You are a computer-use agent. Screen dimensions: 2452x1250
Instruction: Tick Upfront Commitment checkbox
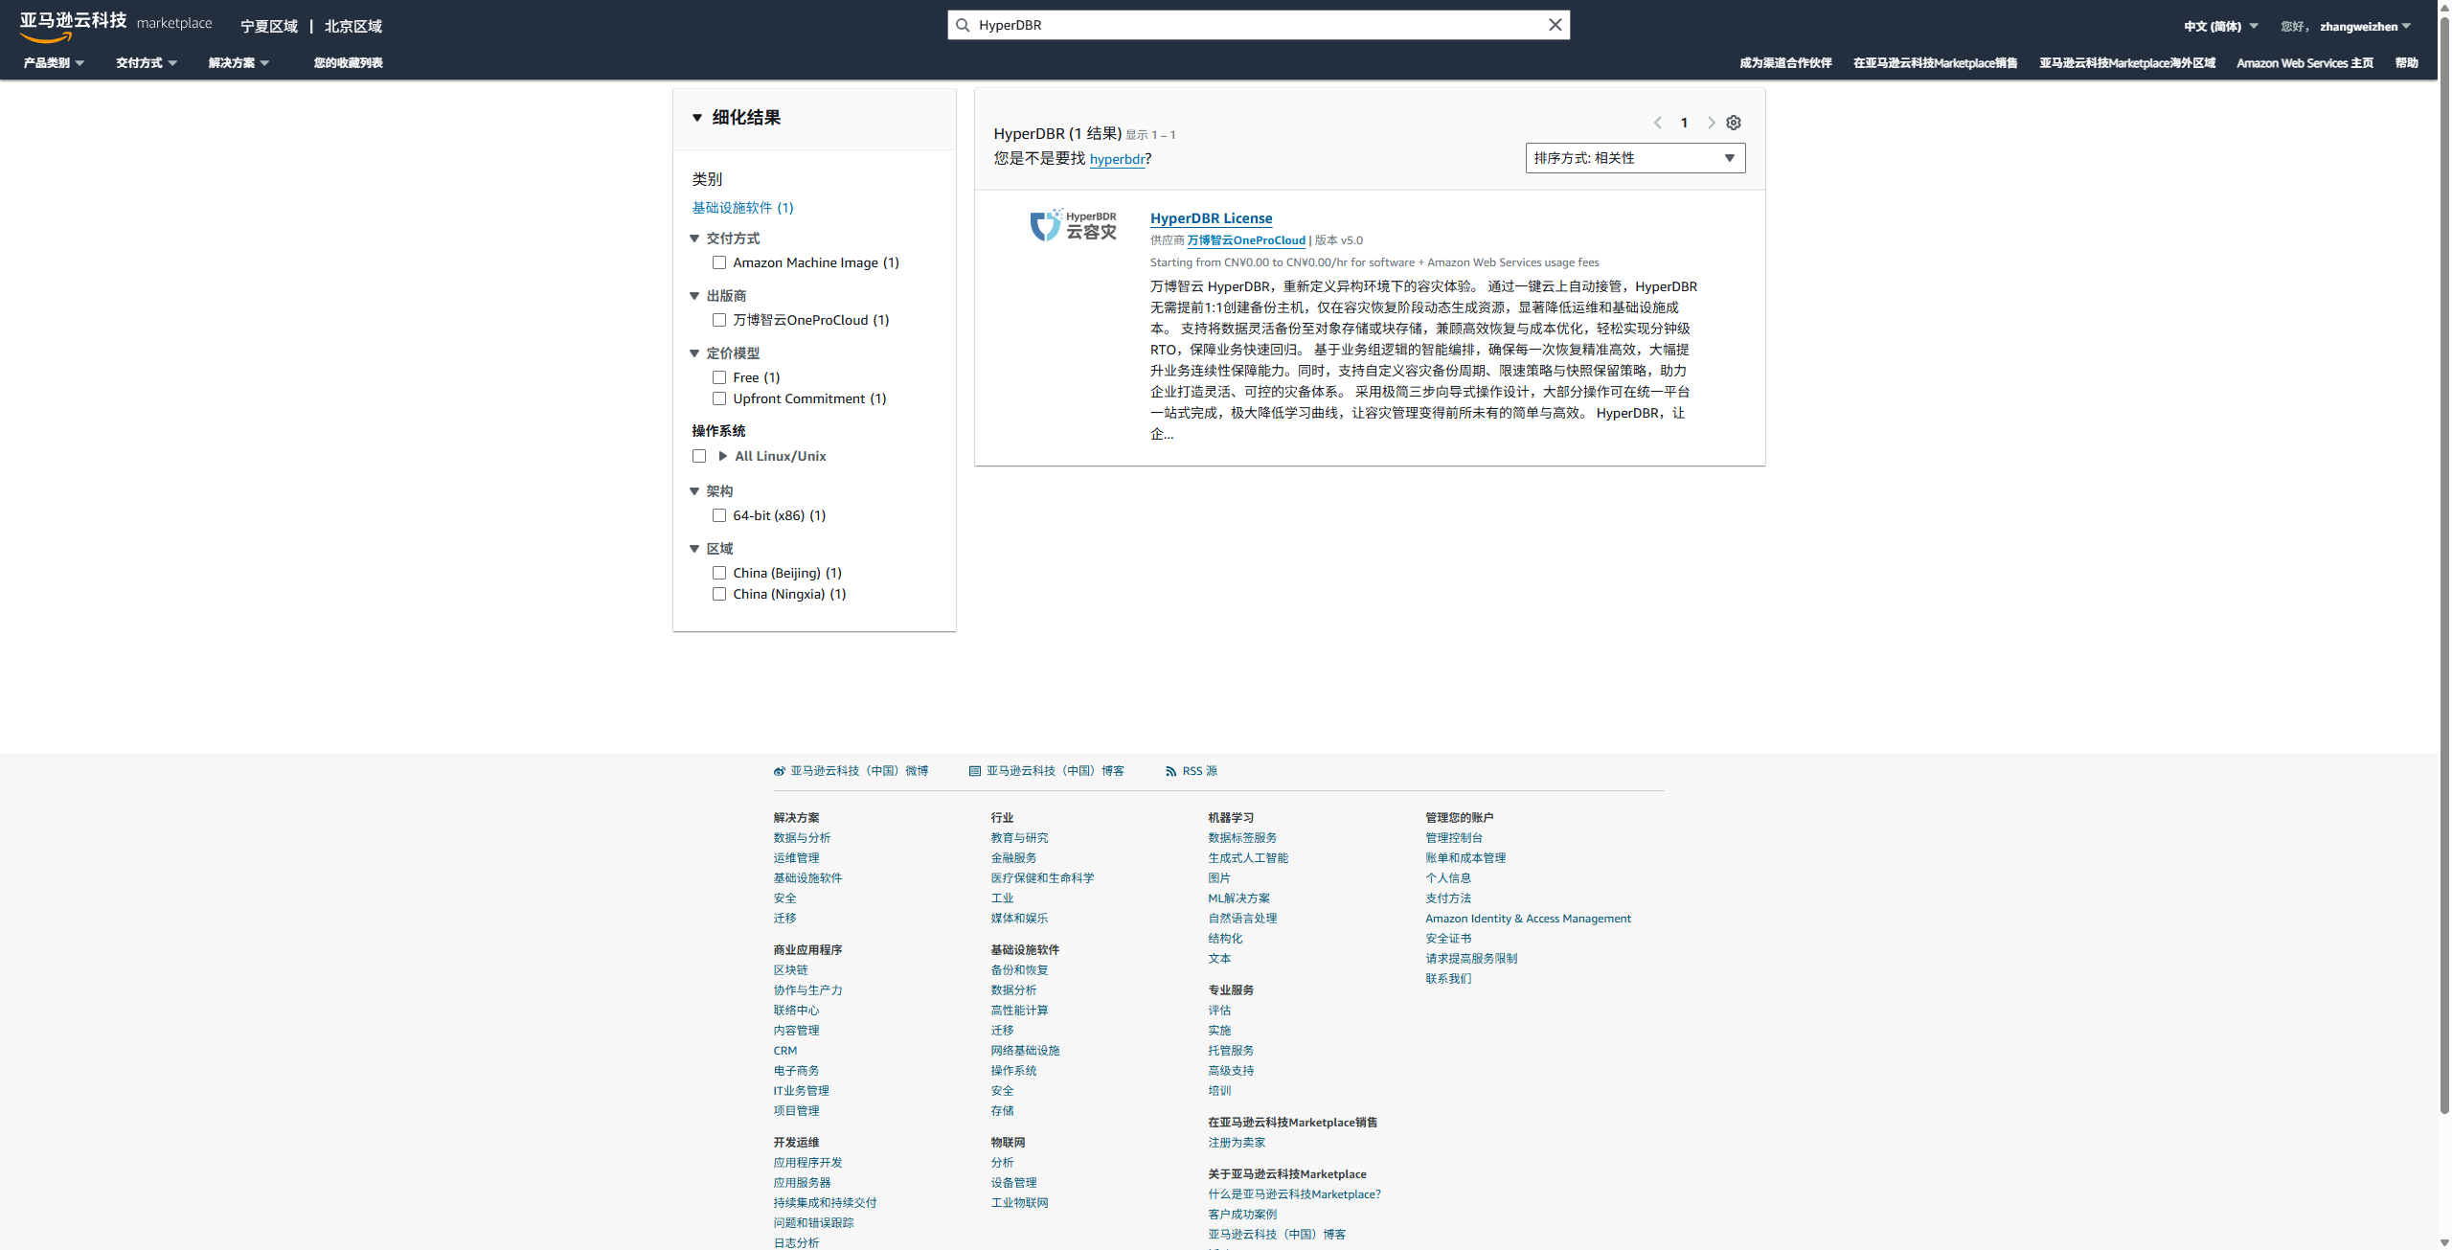pyautogui.click(x=718, y=398)
